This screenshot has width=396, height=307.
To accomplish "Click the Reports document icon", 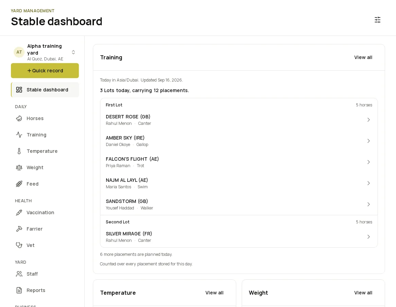I will [19, 290].
